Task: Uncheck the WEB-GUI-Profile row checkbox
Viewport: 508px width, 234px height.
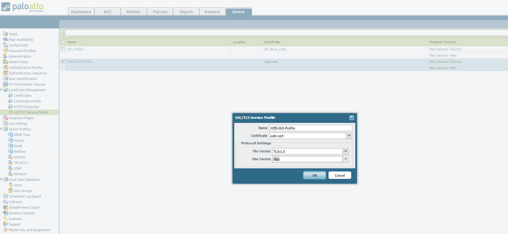Action: [63, 61]
